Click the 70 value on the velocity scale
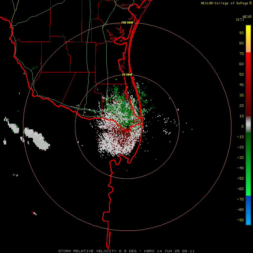 [241, 54]
